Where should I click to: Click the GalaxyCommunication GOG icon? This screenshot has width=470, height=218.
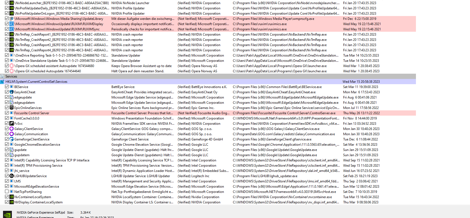(x=12, y=134)
